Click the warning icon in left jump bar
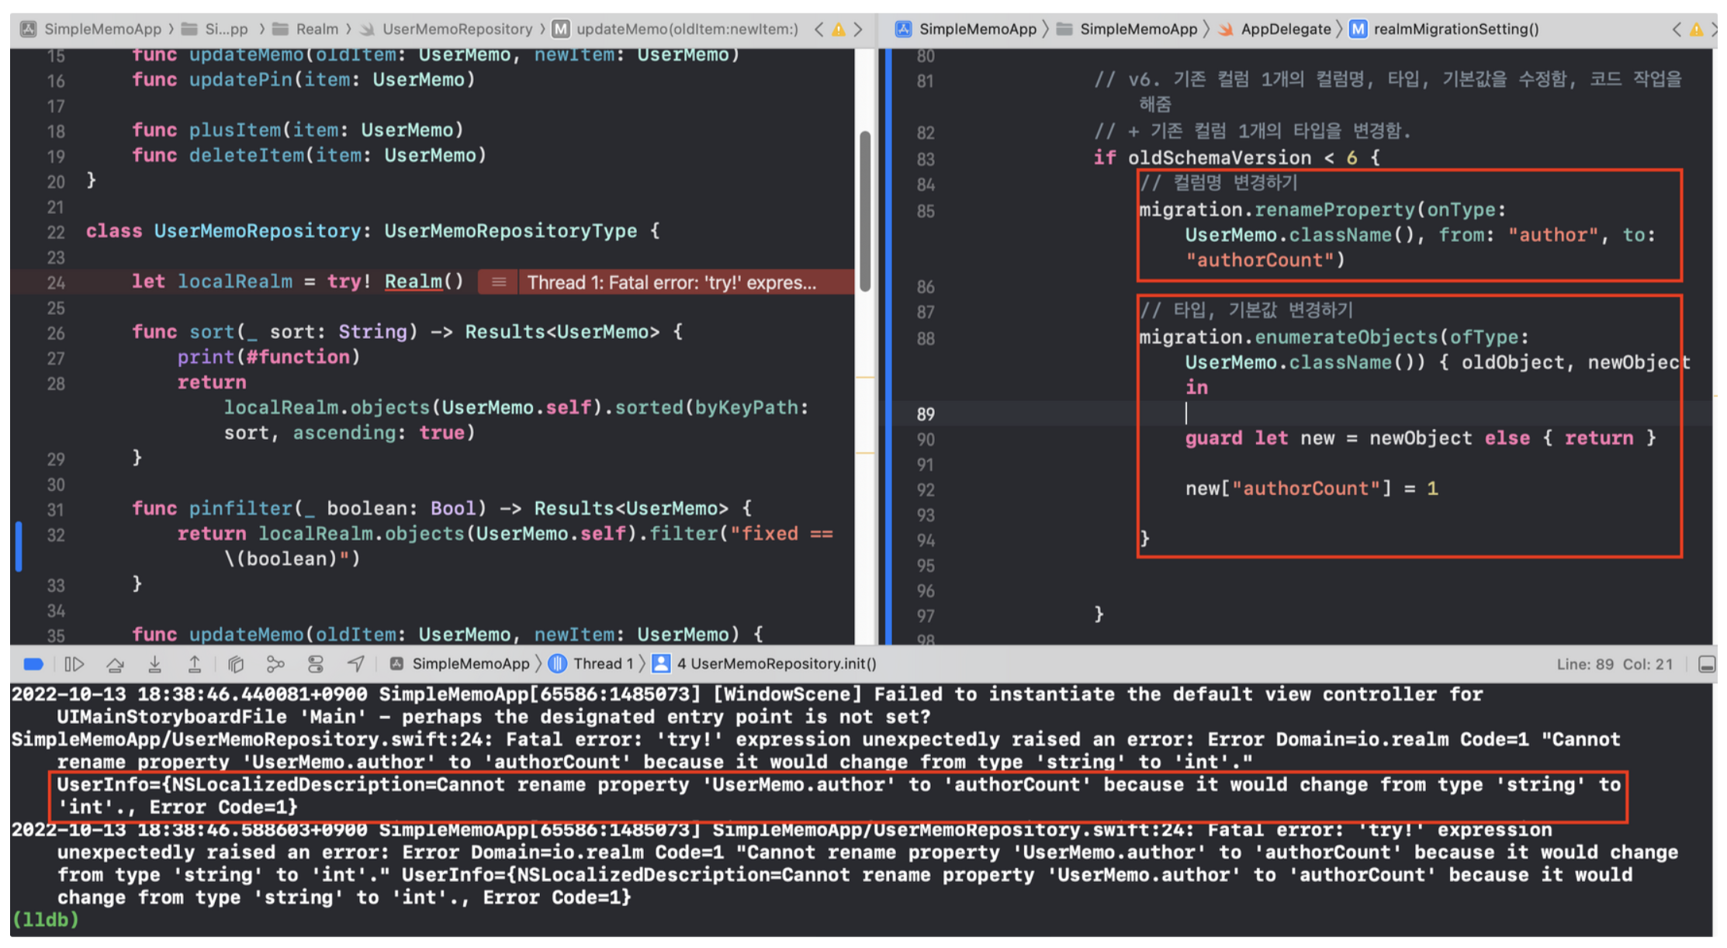Image resolution: width=1727 pixels, height=948 pixels. coord(839,29)
